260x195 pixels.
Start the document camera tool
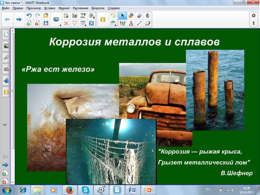(x=83, y=15)
